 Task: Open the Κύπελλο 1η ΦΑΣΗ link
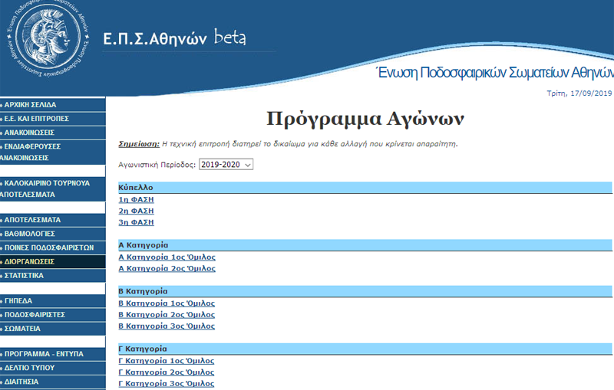tap(137, 200)
